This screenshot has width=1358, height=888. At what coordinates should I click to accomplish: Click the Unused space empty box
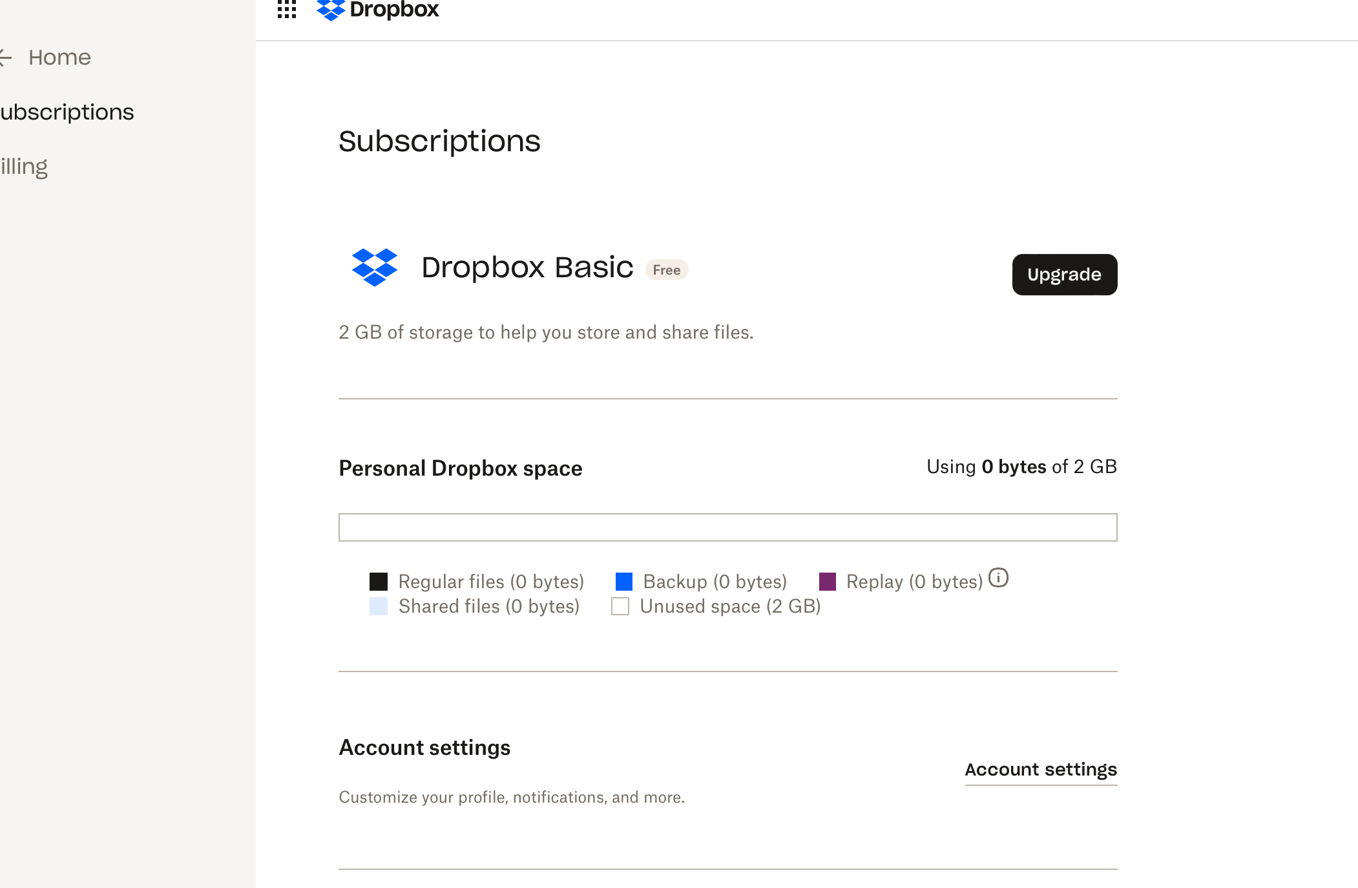pos(620,606)
